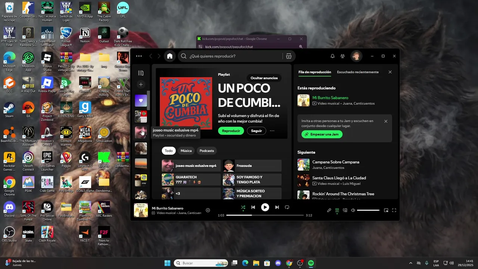Mute Spotify with speaker icon
Viewport: 478px width, 269px height.
tap(353, 210)
